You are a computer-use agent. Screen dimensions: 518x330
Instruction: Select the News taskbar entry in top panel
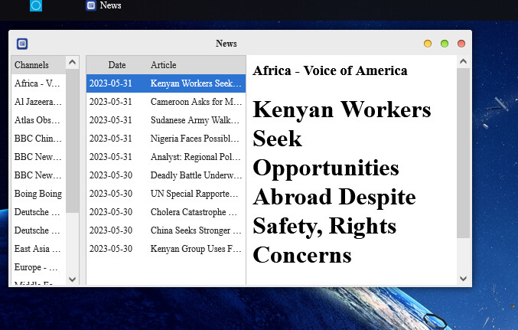[104, 5]
